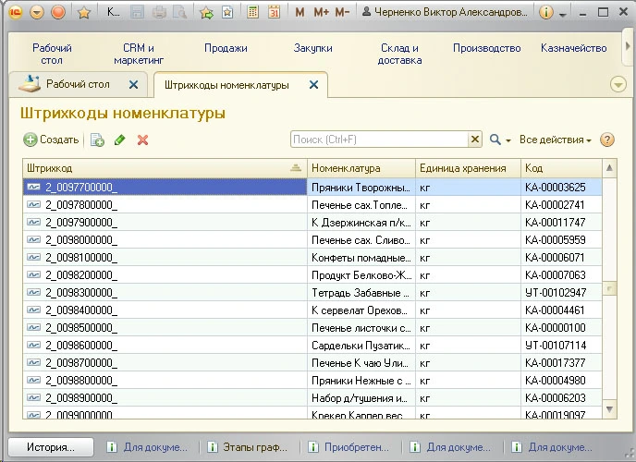636x462 pixels.
Task: Clear the search field with its X button
Action: click(x=475, y=140)
